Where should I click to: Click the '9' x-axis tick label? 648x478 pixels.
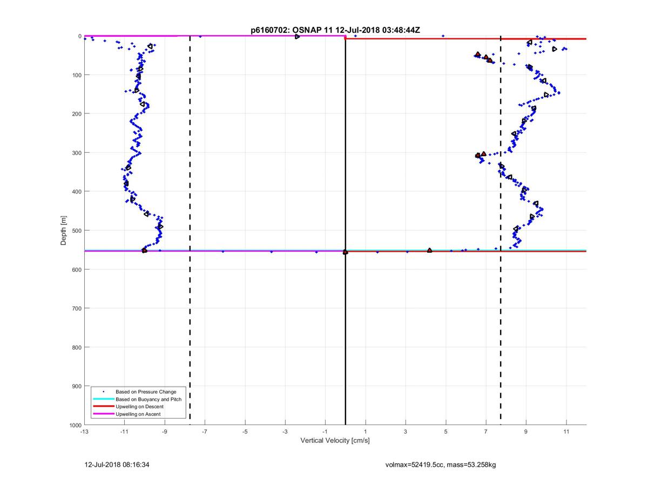coord(526,432)
